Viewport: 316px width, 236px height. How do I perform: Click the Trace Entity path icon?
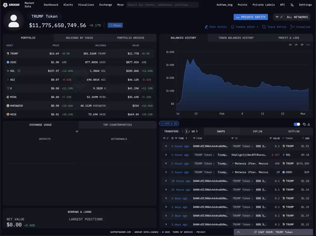coord(264,27)
